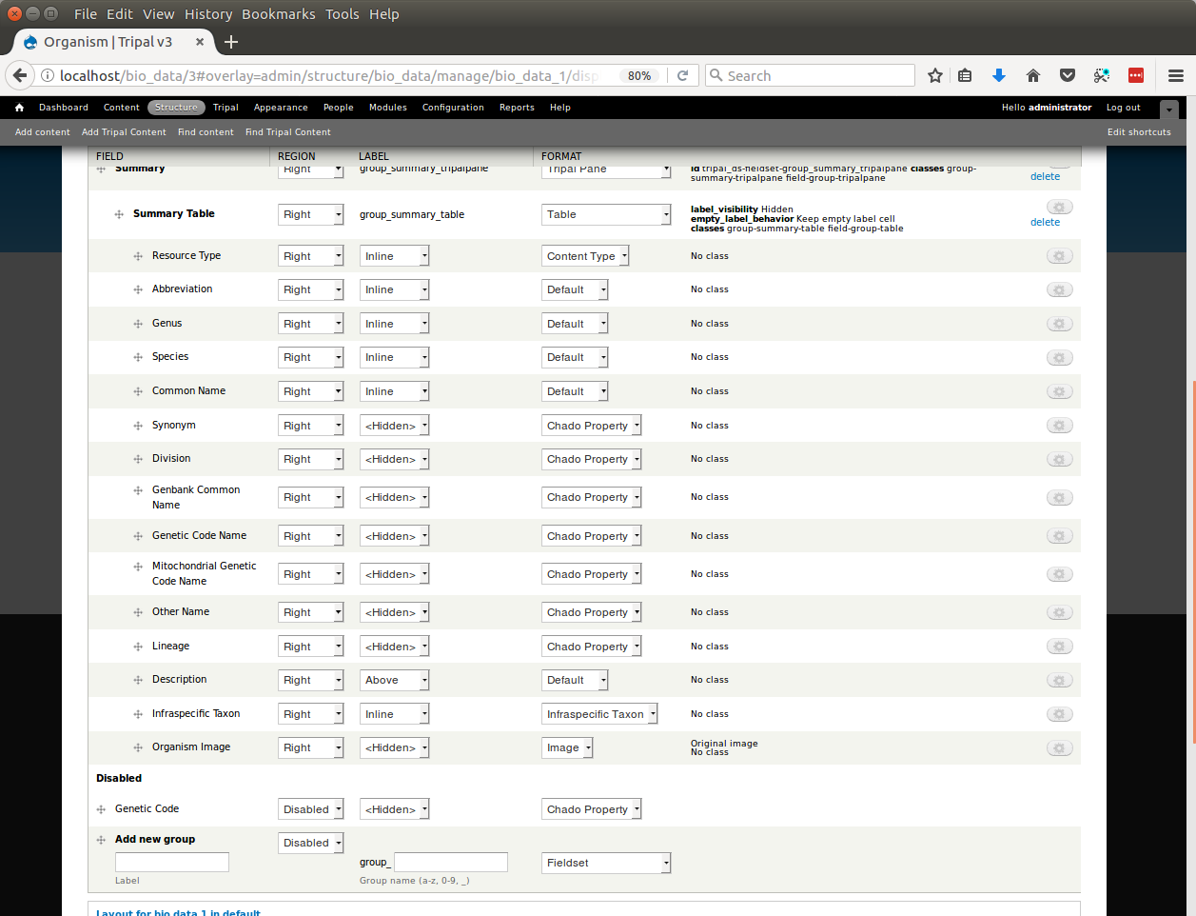This screenshot has width=1196, height=916.
Task: Click the Drupal home icon in admin bar
Action: (x=19, y=108)
